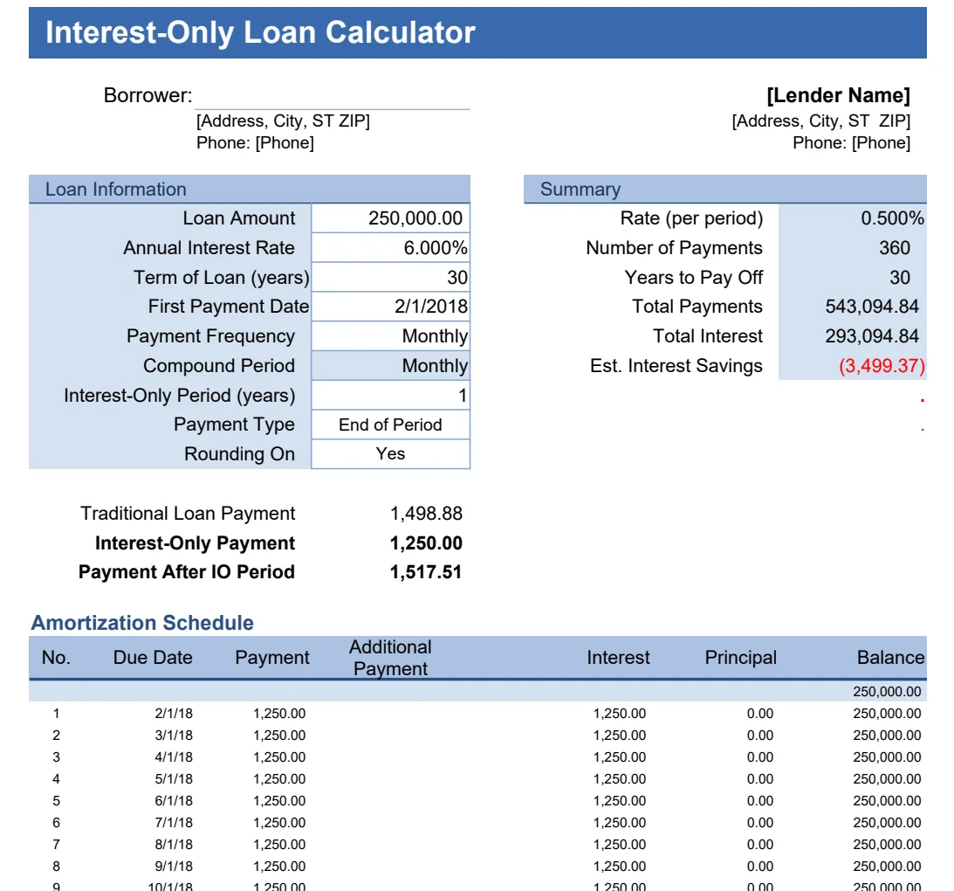Open the Payment Type cell End of Period

click(x=391, y=425)
